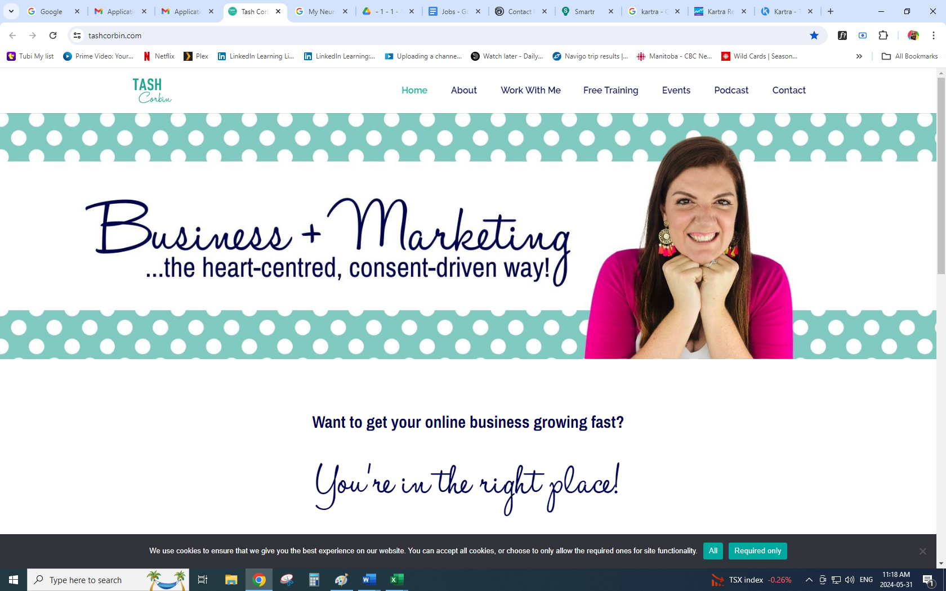Show hidden system tray icons
The width and height of the screenshot is (946, 591).
tap(809, 580)
